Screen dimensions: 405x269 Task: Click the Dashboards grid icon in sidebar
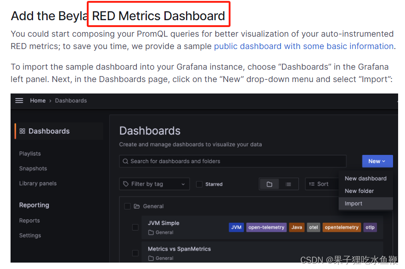point(22,131)
